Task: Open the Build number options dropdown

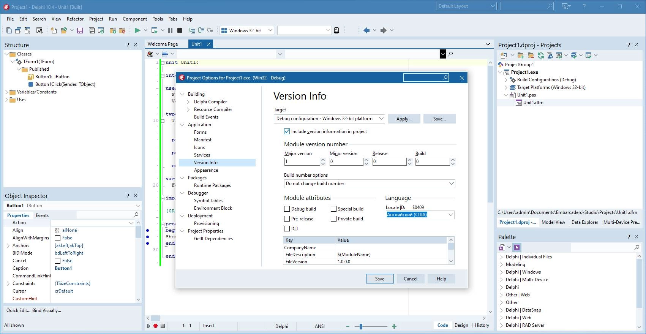Action: coord(451,184)
